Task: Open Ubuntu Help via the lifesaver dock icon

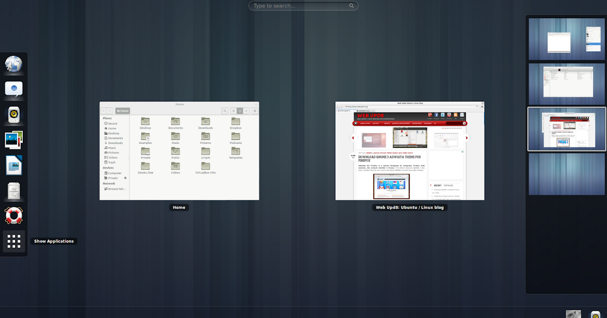Action: 13,216
